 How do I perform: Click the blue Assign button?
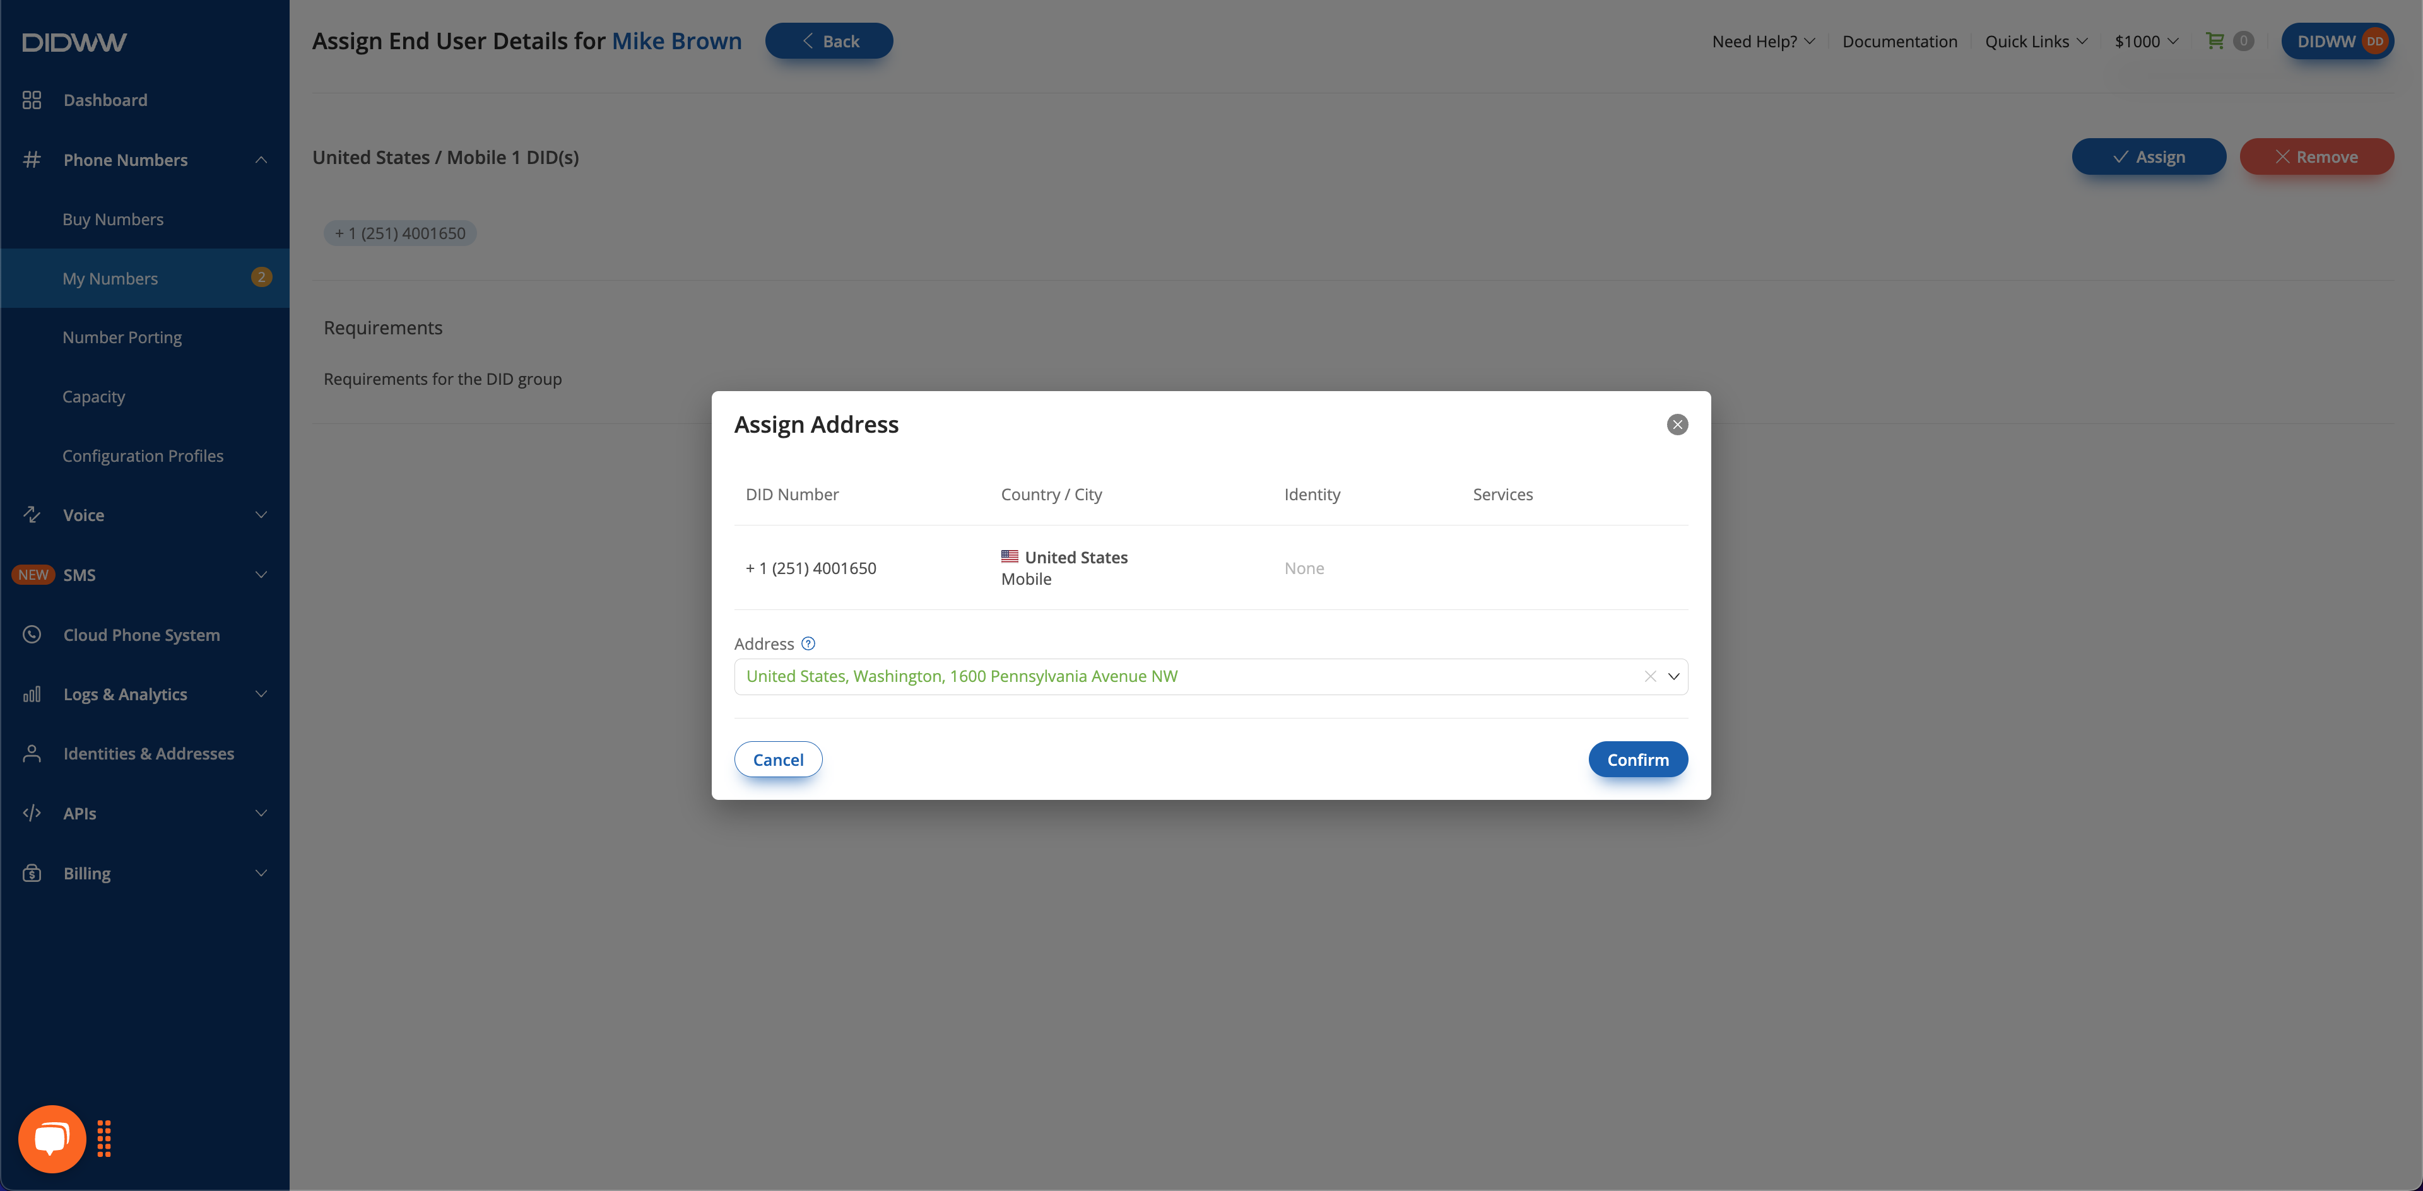coord(2149,156)
